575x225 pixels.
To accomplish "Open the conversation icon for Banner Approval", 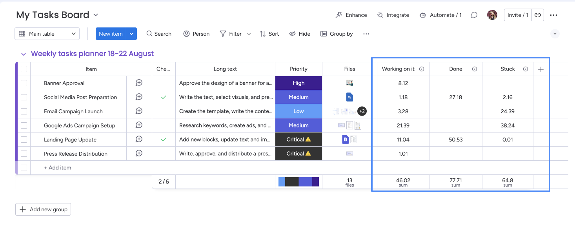I will pyautogui.click(x=139, y=83).
